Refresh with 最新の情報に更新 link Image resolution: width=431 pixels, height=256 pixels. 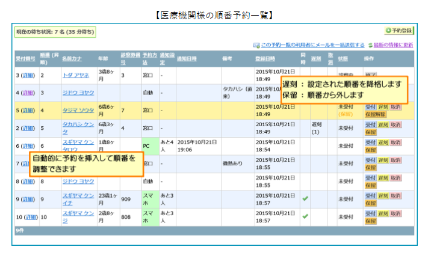(393, 45)
